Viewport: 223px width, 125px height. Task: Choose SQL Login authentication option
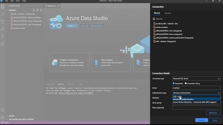click(196, 97)
